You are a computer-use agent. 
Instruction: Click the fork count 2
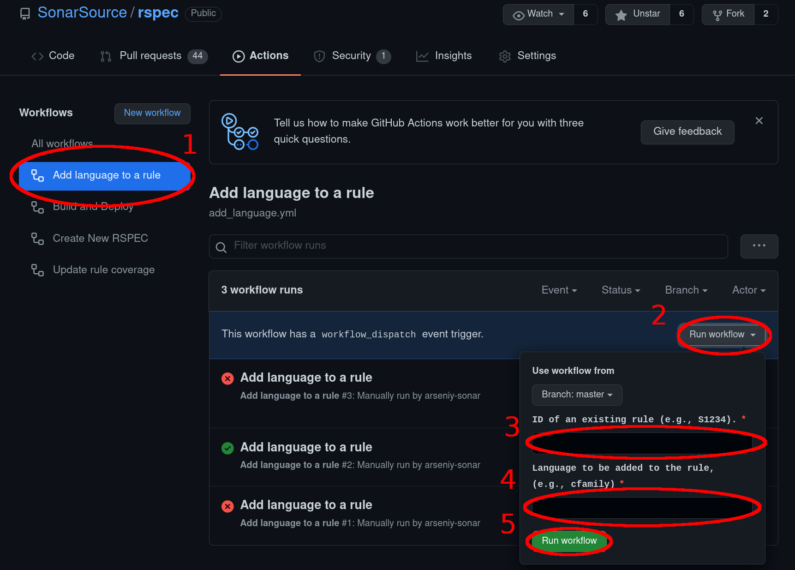click(x=766, y=14)
